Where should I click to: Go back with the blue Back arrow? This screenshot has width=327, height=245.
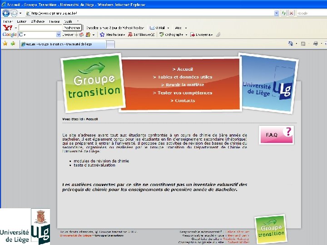[x=6, y=13]
